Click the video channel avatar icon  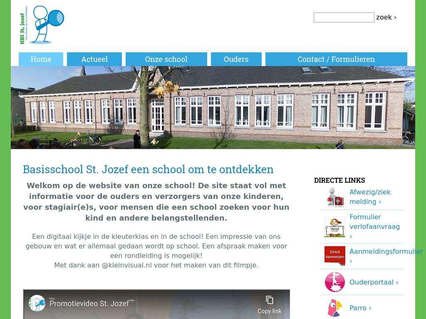pos(37,303)
